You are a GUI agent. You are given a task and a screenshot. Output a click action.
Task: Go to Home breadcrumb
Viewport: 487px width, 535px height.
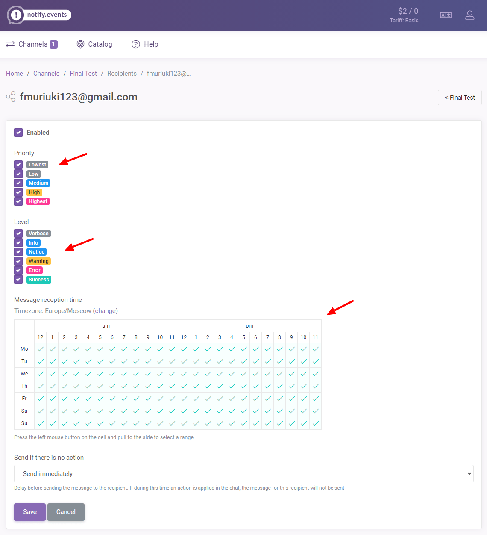(15, 74)
